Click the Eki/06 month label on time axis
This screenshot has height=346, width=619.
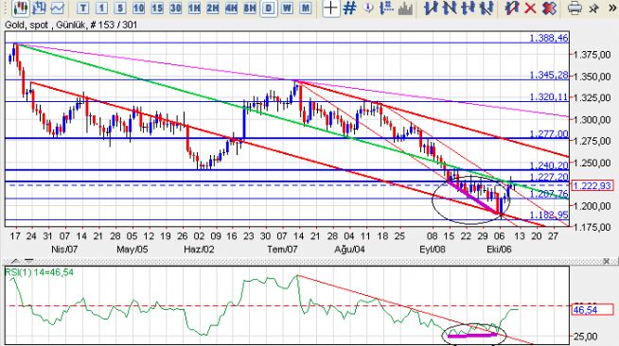(x=499, y=249)
